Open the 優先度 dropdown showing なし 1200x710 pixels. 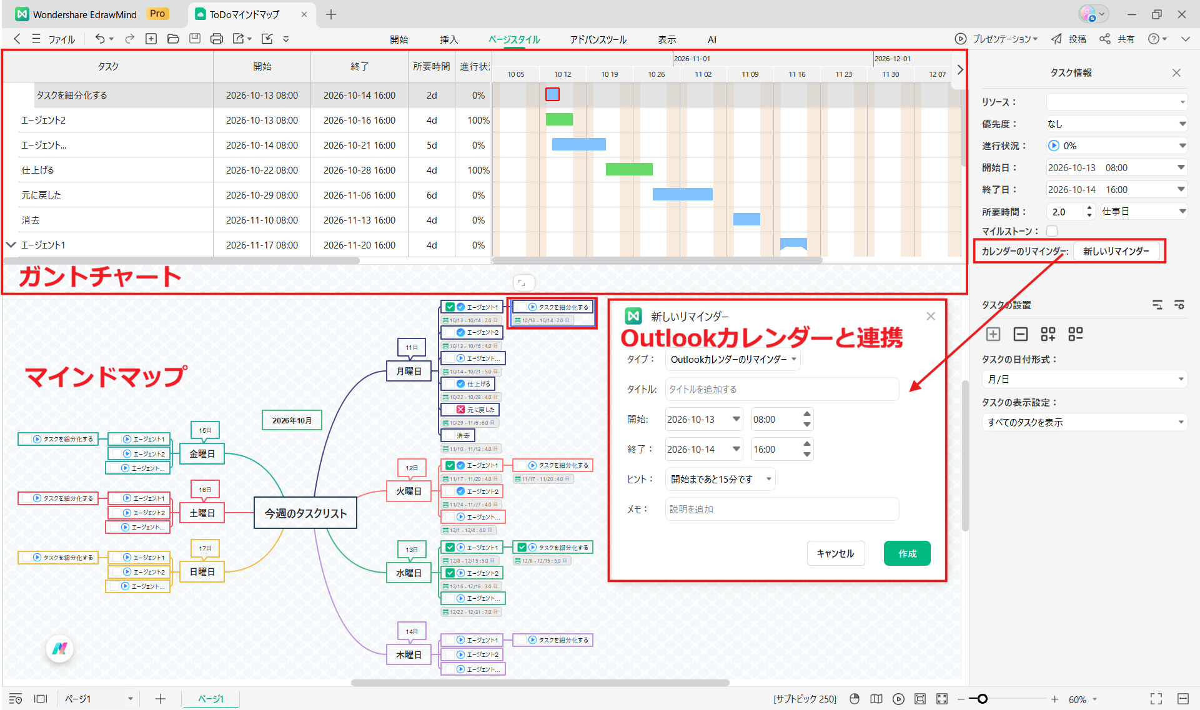click(x=1118, y=123)
